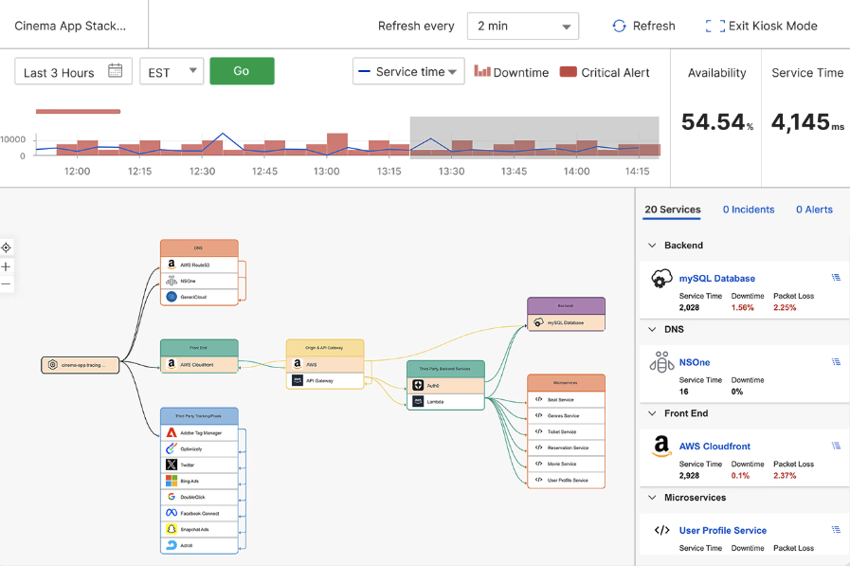Click the Third Party Tracking/Pixels group header

(199, 416)
